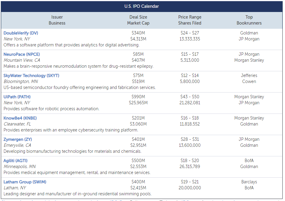Select the 20,000,000 shares filed value
The width and height of the screenshot is (285, 201).
click(190, 188)
